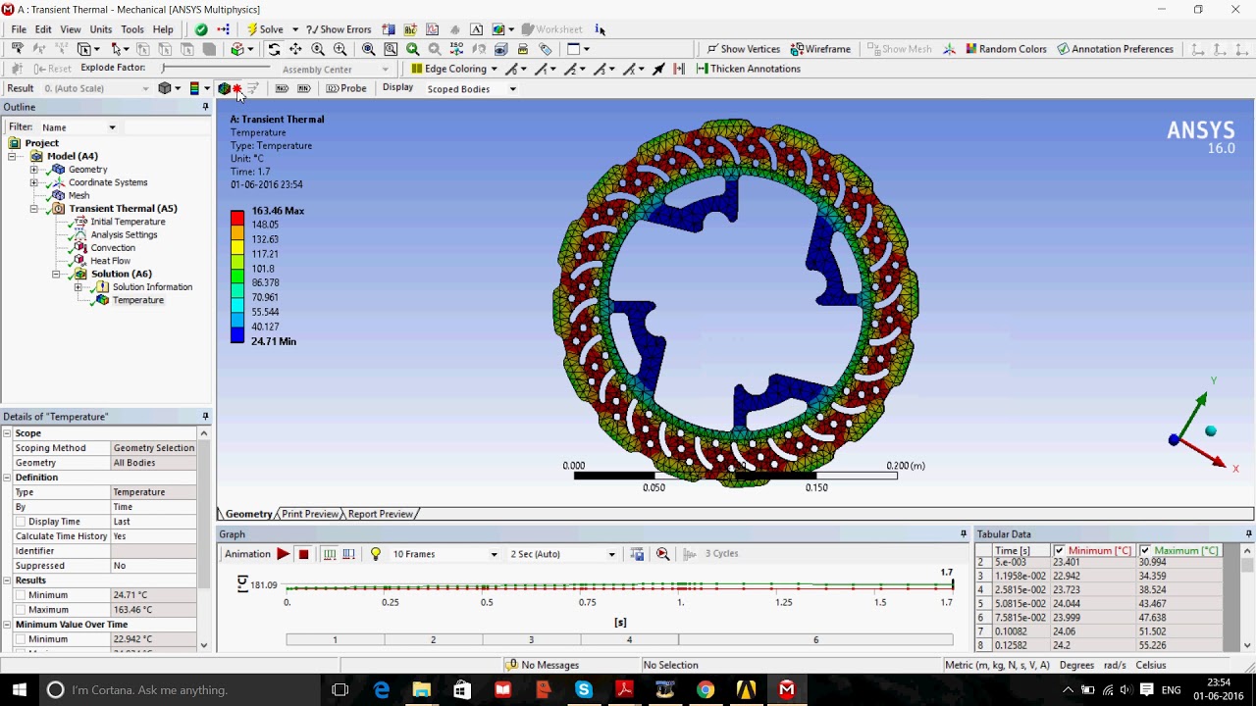Click the Show Errors toolbar button

339,29
